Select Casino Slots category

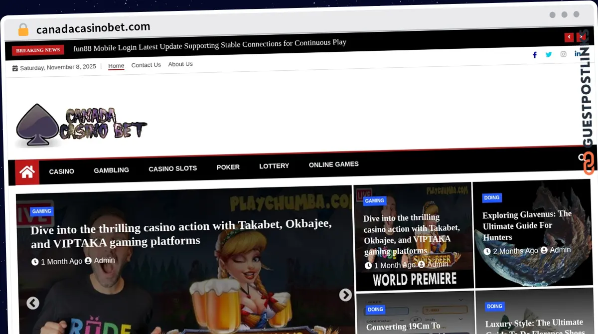pos(172,168)
